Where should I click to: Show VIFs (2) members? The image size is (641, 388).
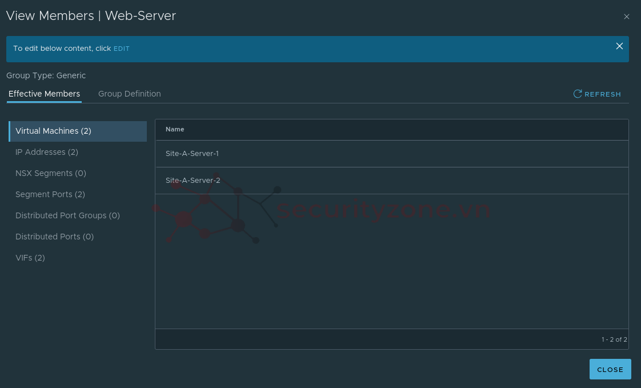point(30,258)
